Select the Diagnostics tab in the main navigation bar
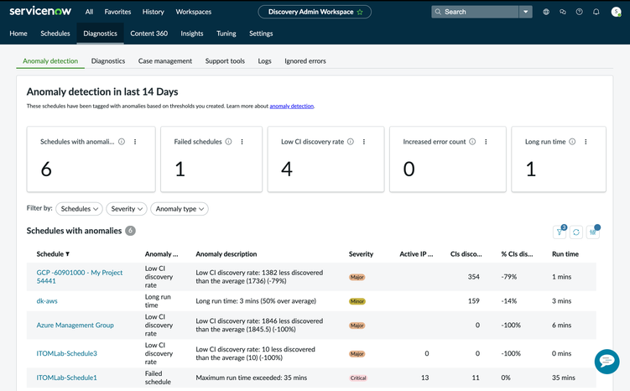 click(x=100, y=34)
